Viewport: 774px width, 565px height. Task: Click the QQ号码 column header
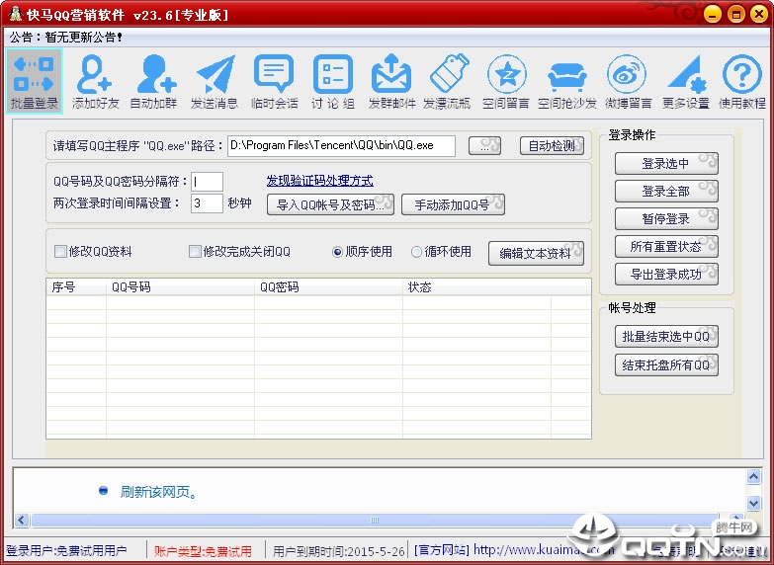[x=180, y=287]
